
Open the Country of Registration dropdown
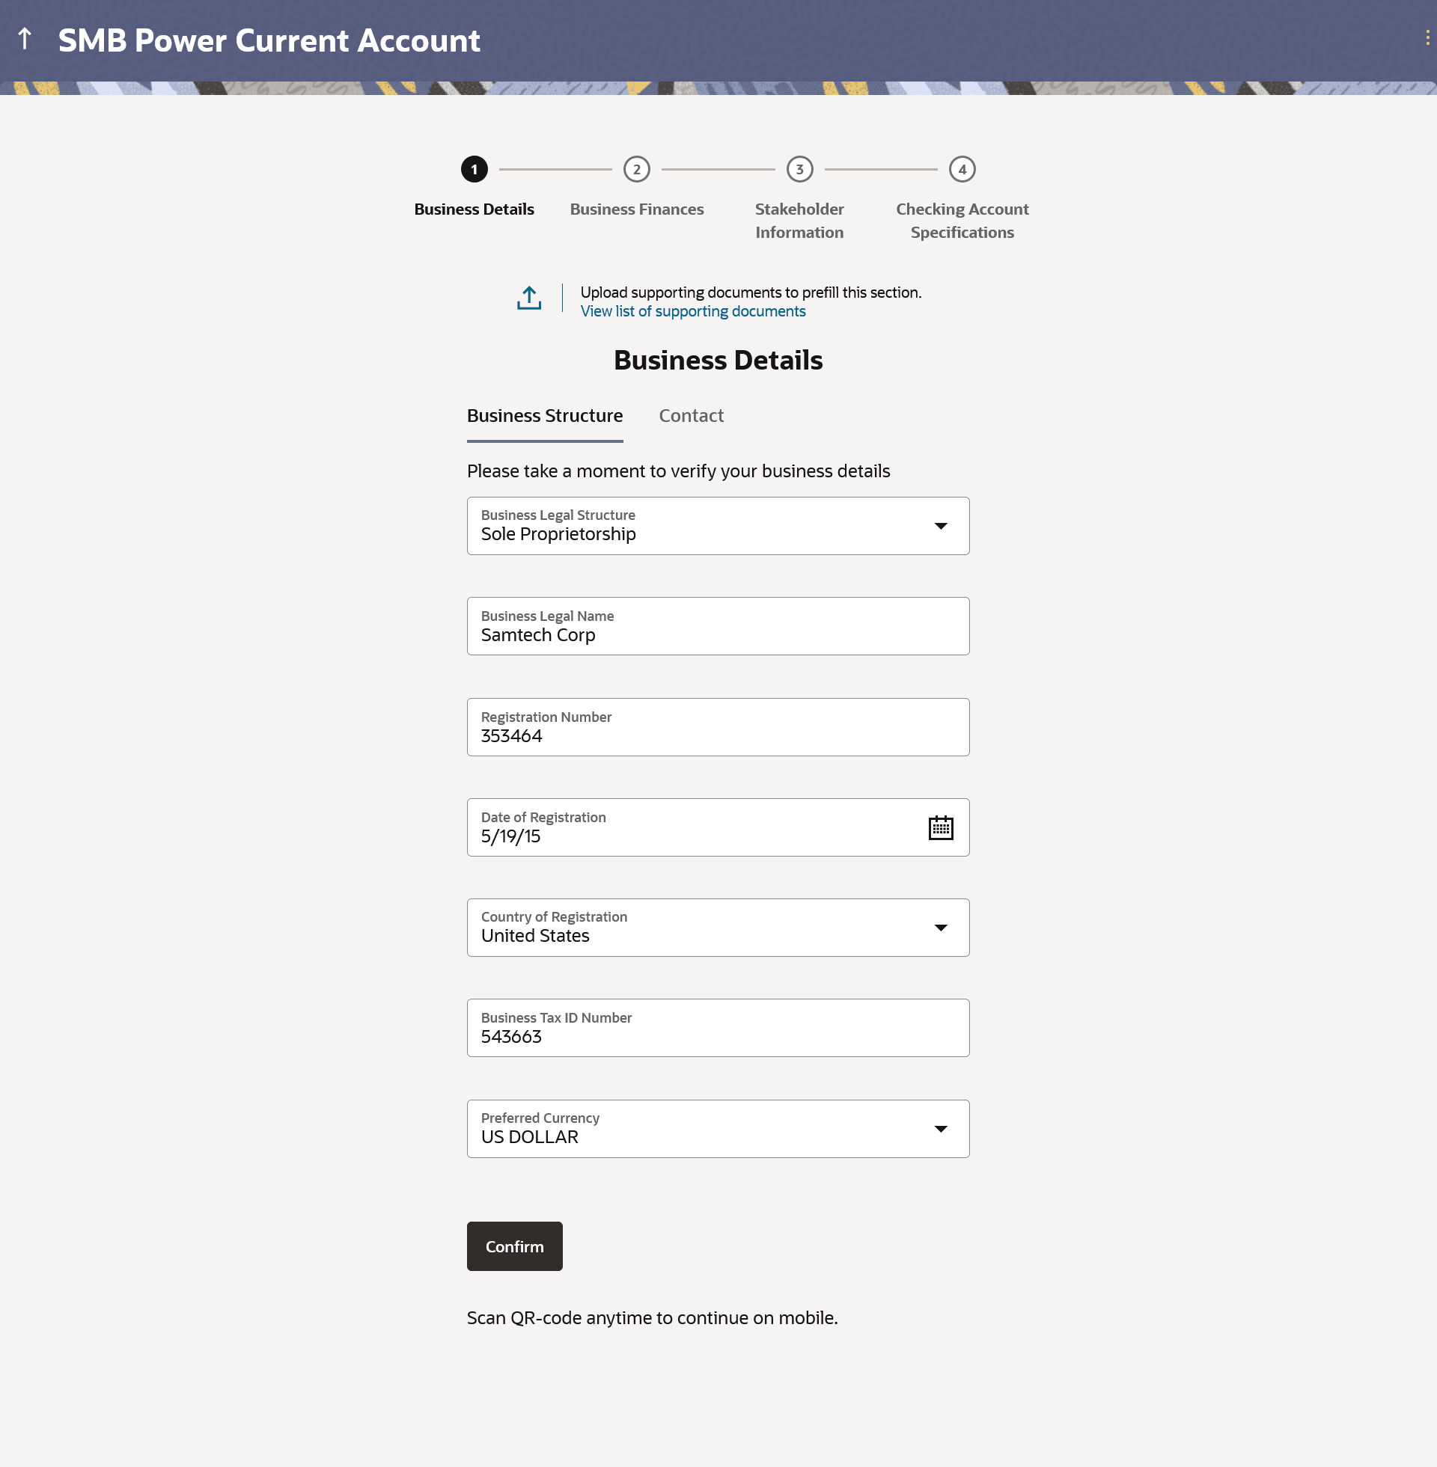(940, 928)
